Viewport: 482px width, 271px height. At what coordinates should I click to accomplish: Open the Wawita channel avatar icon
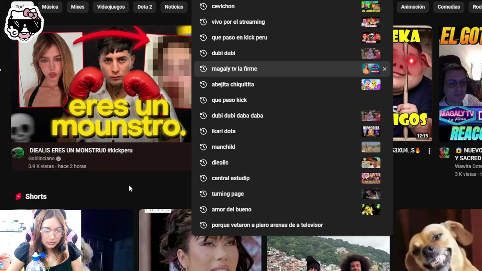445,153
